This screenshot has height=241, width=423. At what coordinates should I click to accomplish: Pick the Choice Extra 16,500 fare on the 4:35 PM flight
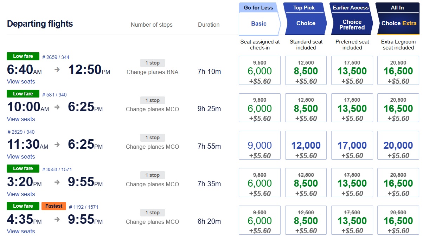tap(398, 220)
